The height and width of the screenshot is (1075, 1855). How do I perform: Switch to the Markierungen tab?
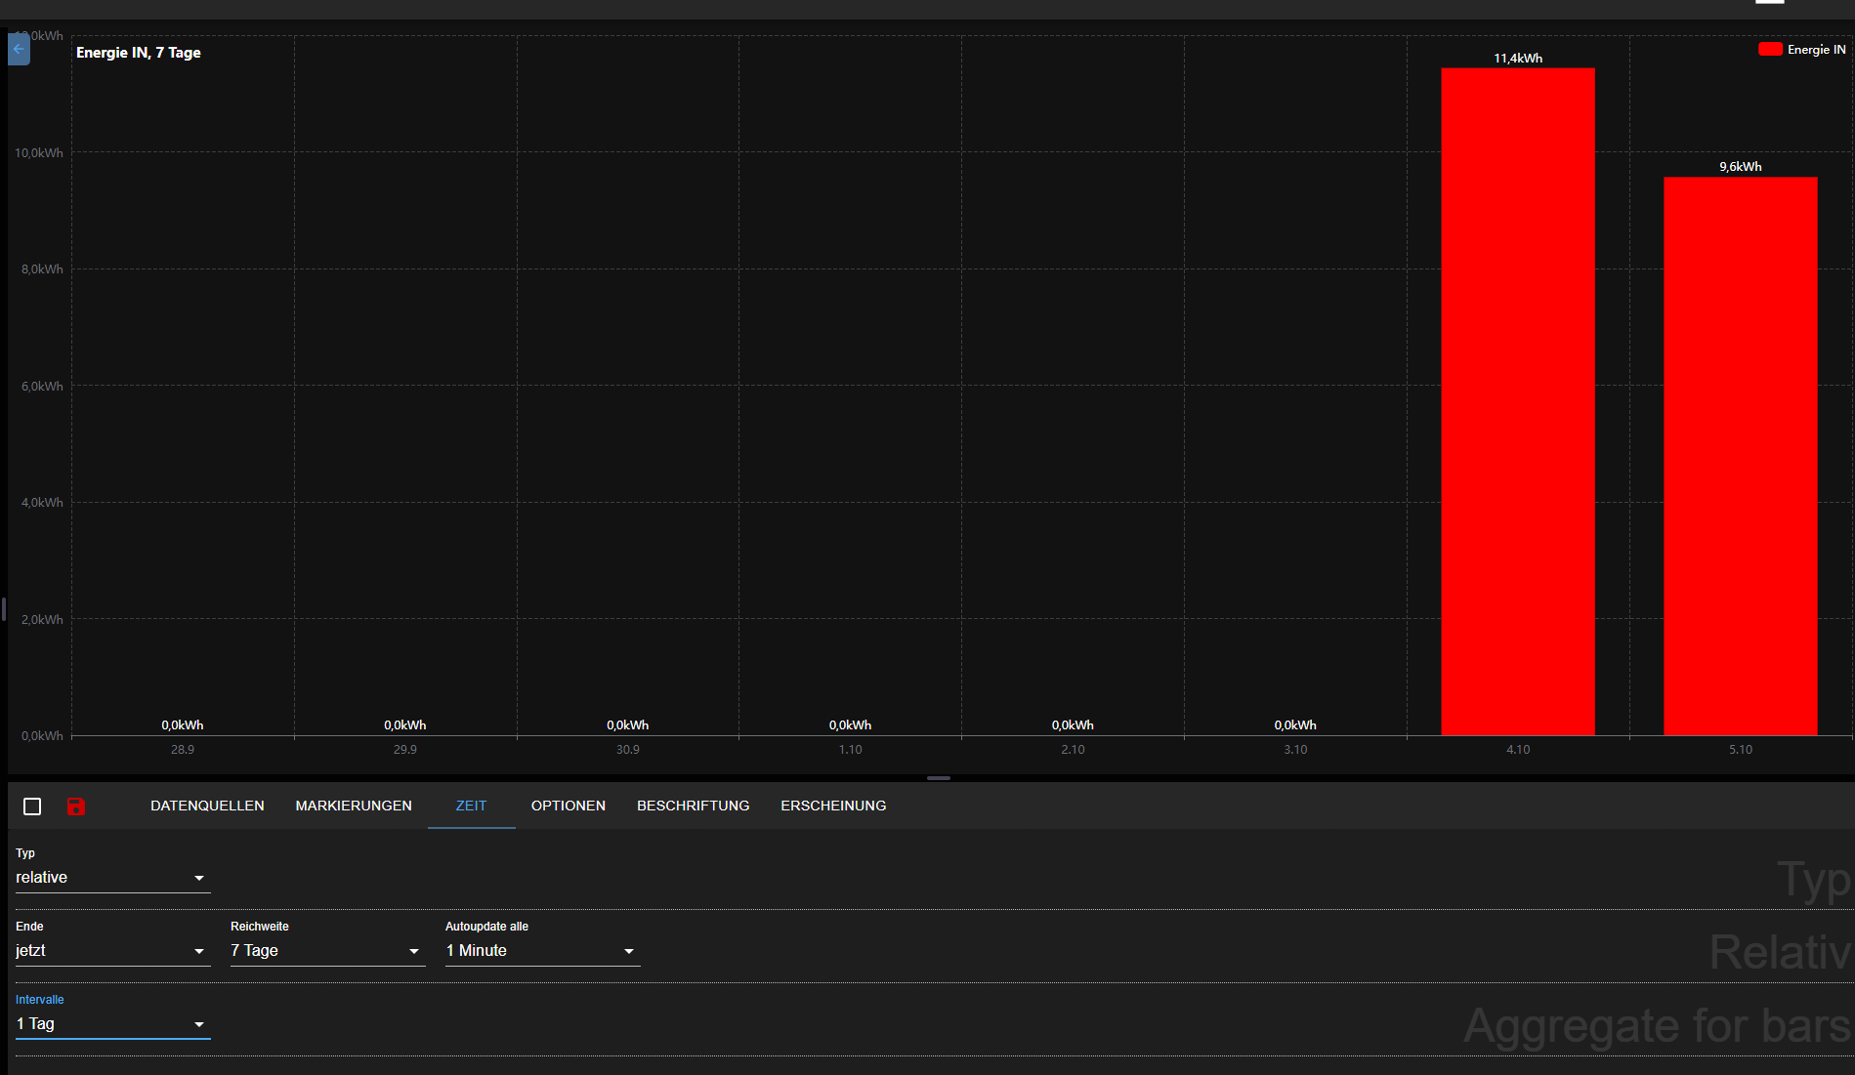coord(354,806)
